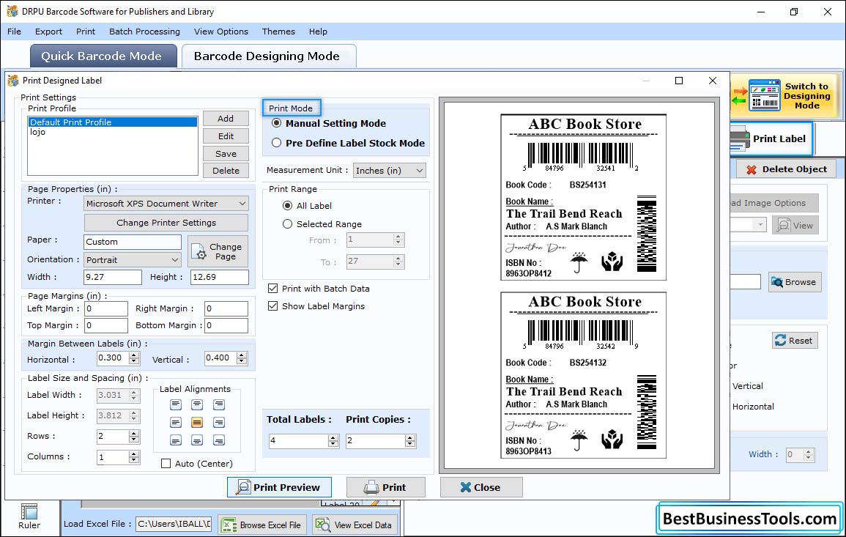Click the View button magnifier
The image size is (846, 537).
784,226
